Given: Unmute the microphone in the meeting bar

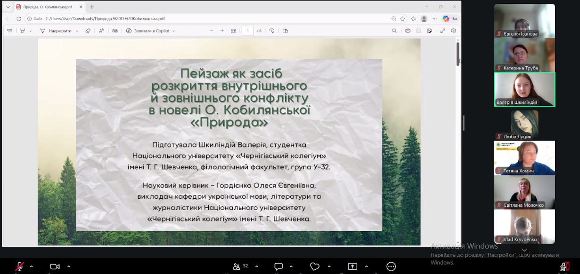Looking at the screenshot, I should click(19, 266).
